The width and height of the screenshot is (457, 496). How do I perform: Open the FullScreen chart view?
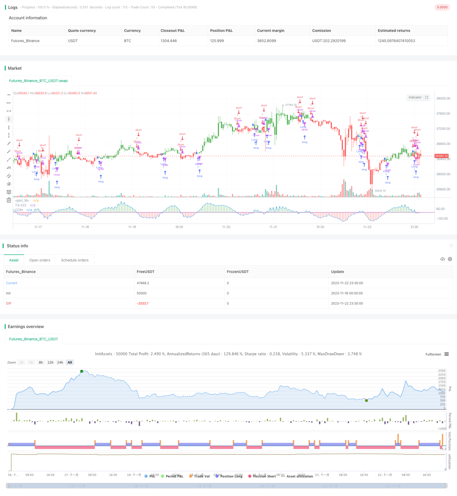(433, 354)
